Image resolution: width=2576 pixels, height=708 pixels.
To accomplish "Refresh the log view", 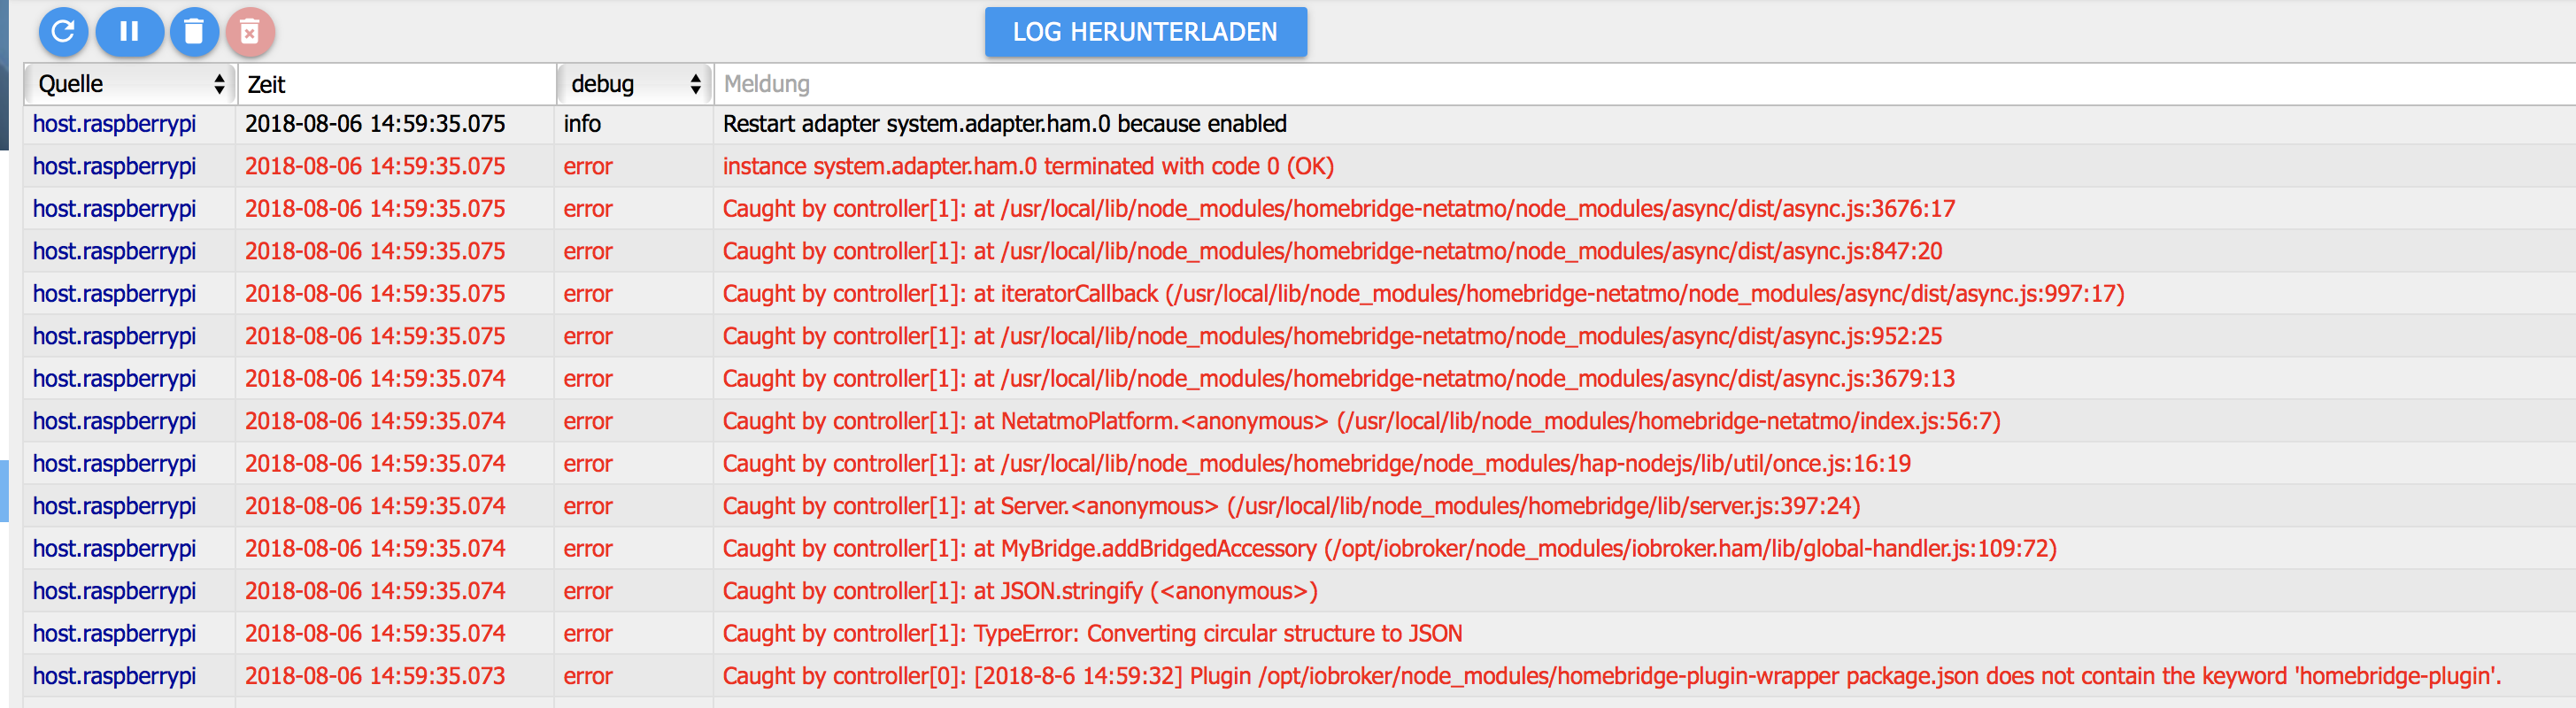I will coord(63,32).
